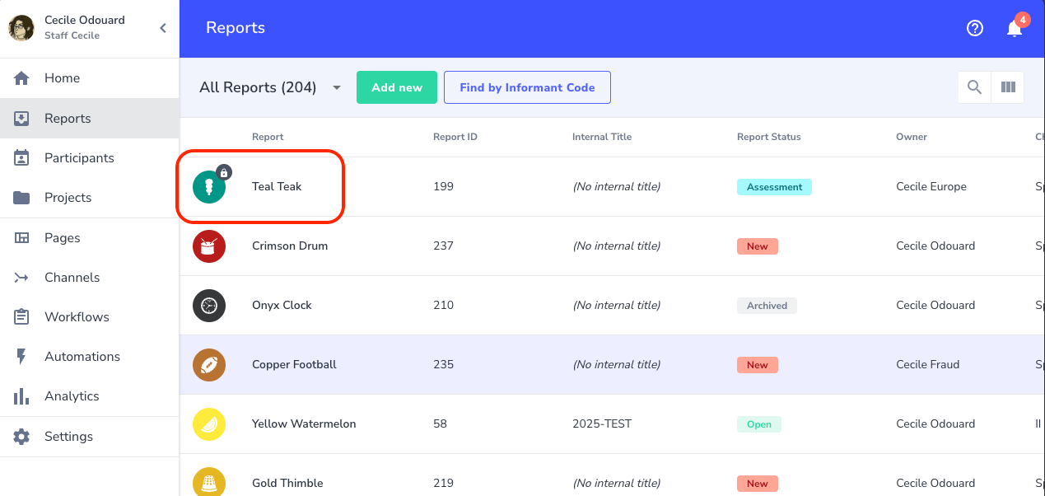The image size is (1045, 496).
Task: Expand the All Reports dropdown arrow
Action: (x=337, y=87)
